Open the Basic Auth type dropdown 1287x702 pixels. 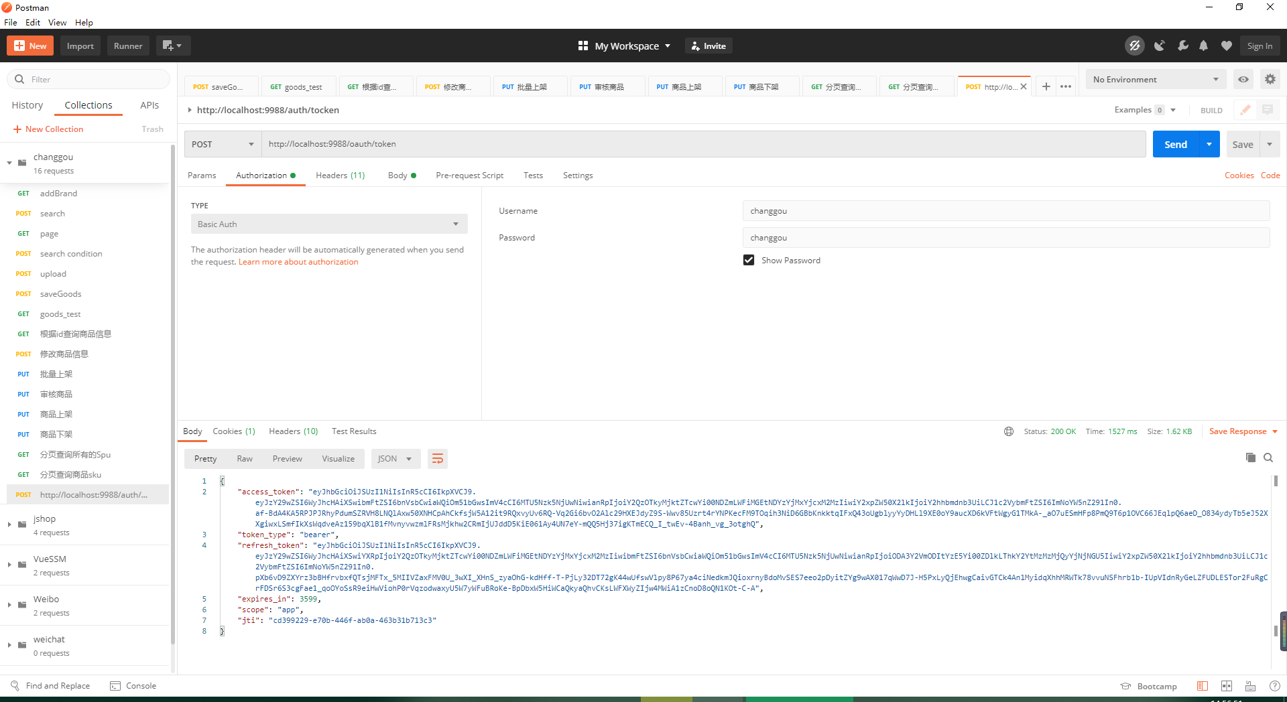pyautogui.click(x=329, y=224)
